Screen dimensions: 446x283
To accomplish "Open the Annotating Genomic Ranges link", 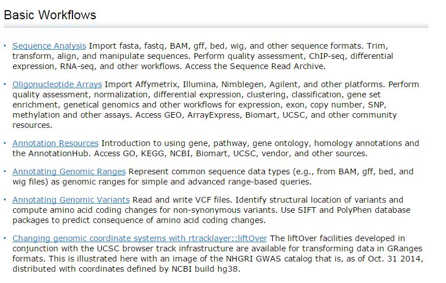I will click(x=69, y=171).
